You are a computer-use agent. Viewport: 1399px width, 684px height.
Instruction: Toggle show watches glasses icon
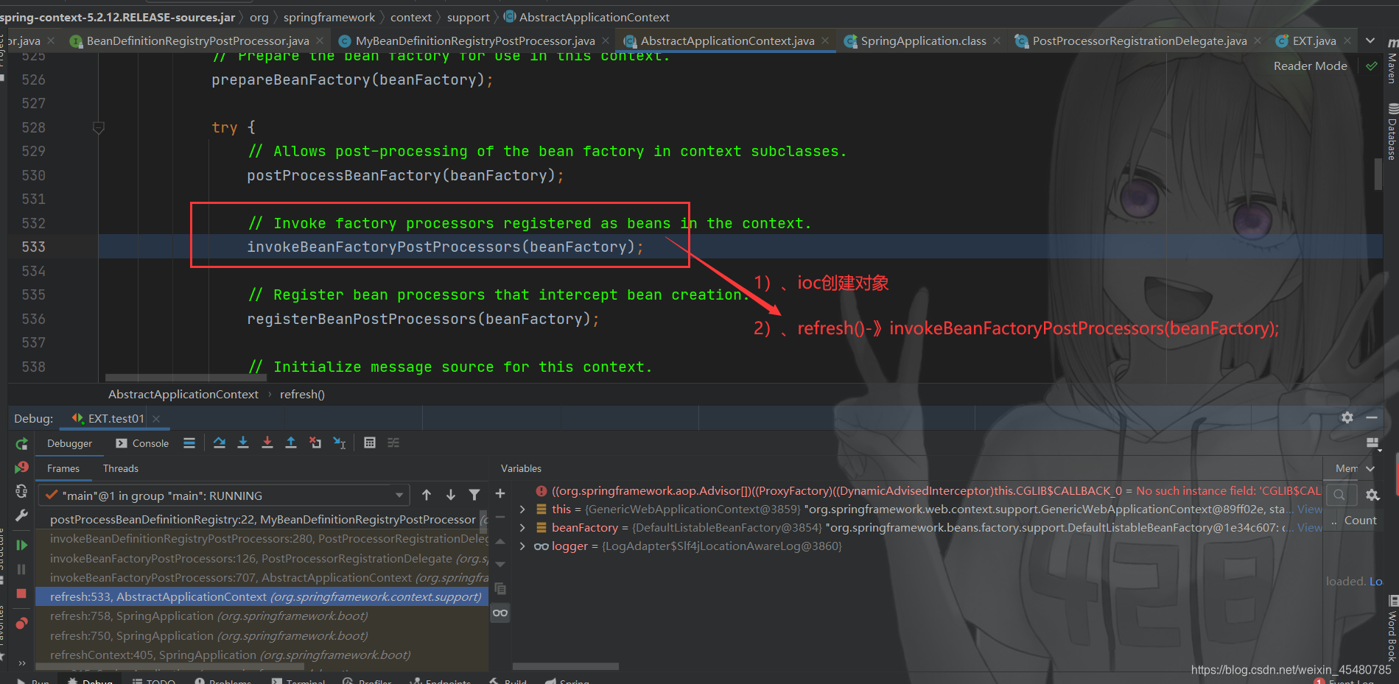500,613
